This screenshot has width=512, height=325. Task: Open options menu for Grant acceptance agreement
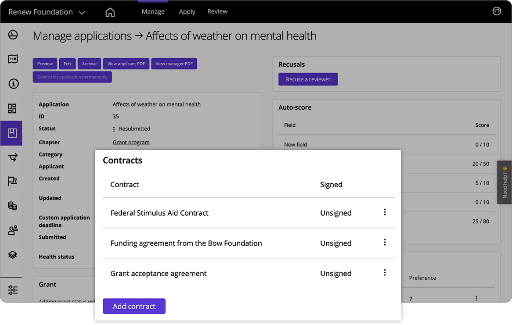coord(385,273)
